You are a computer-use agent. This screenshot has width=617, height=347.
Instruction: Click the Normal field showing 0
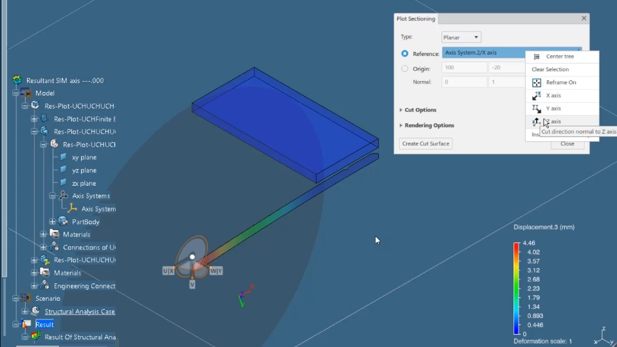pyautogui.click(x=464, y=82)
